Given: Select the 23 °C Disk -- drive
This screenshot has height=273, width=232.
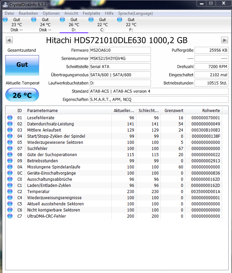Looking at the screenshot, I should pyautogui.click(x=16, y=25).
